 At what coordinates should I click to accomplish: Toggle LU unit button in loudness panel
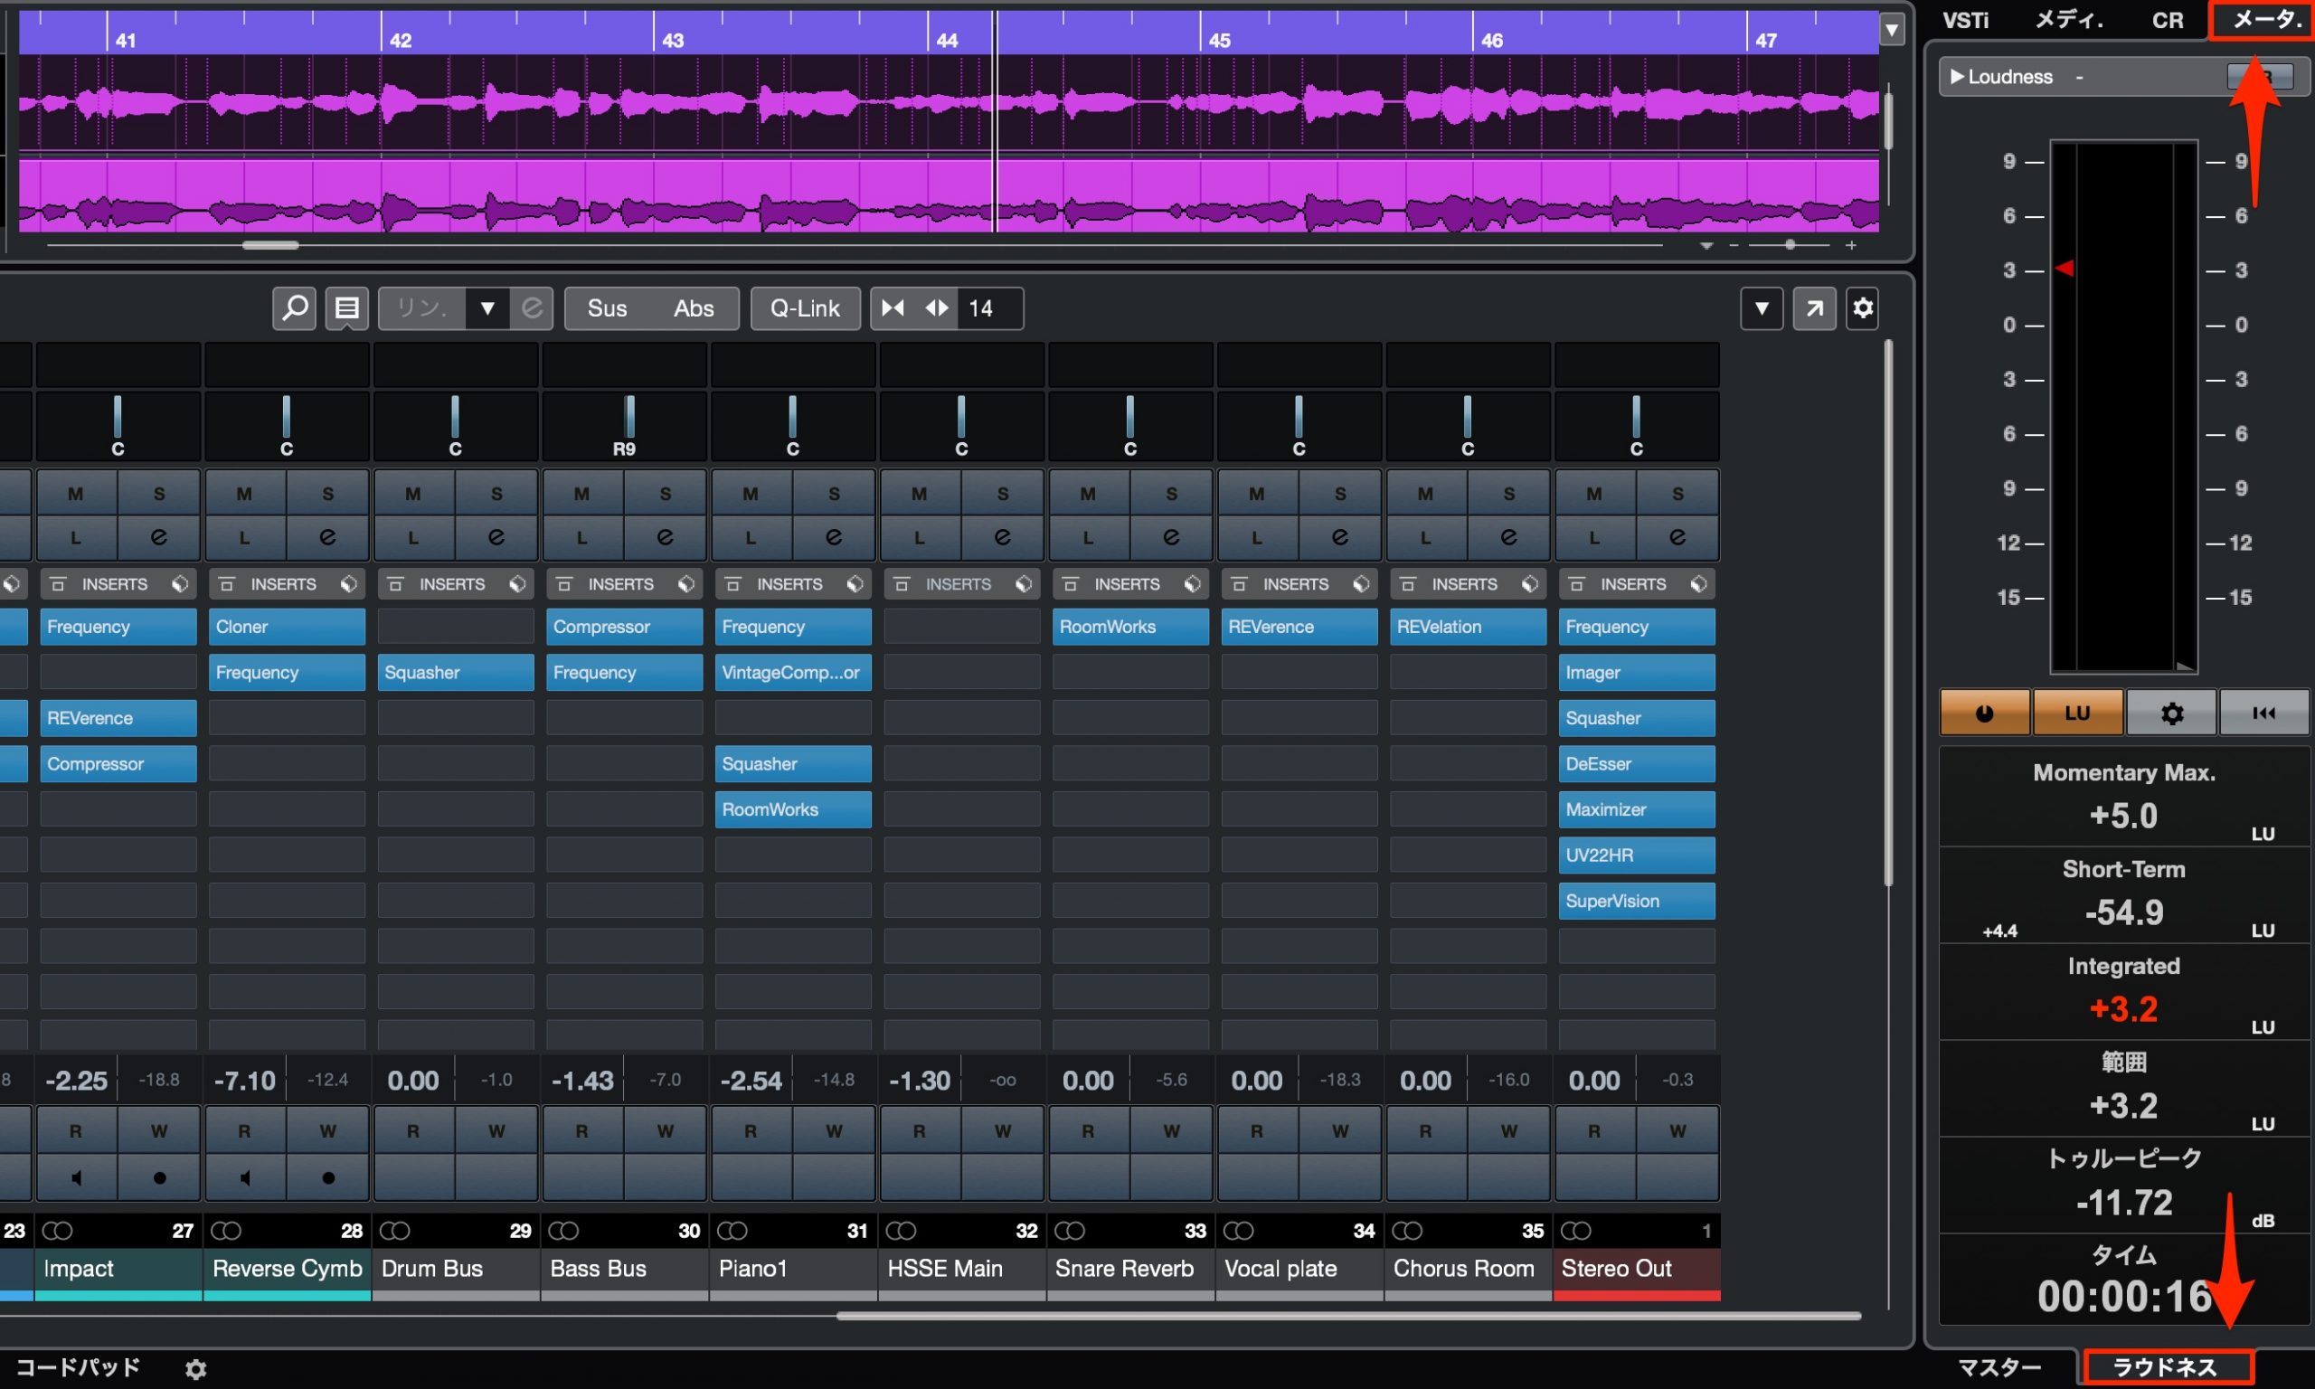pyautogui.click(x=2077, y=713)
